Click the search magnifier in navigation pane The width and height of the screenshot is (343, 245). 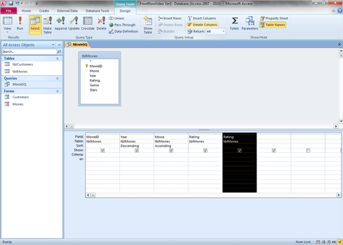point(59,51)
